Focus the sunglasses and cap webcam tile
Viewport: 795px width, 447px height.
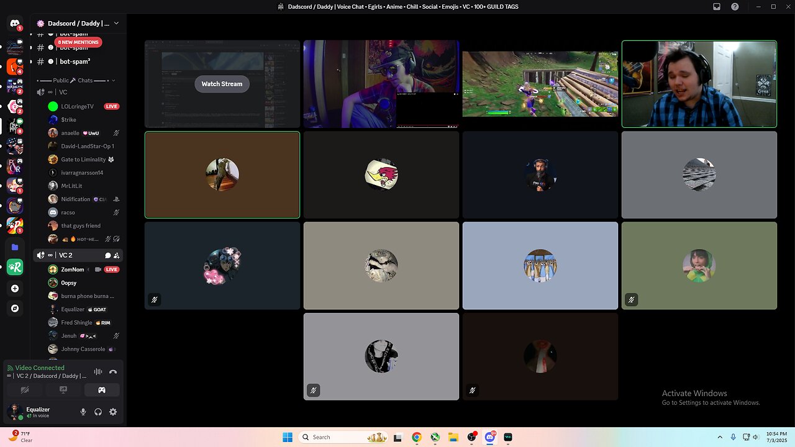tap(381, 84)
